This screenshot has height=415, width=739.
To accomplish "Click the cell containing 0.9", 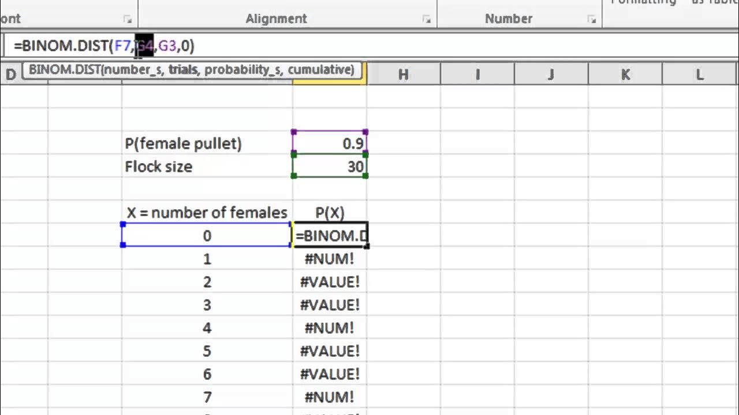I will [330, 143].
